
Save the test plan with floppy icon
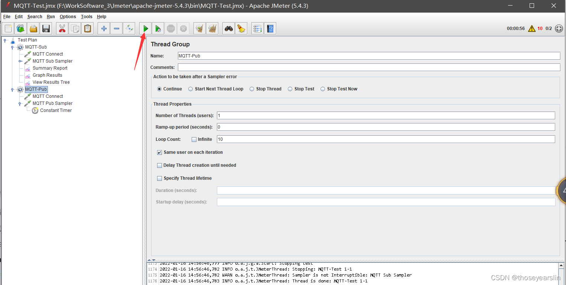tap(46, 29)
